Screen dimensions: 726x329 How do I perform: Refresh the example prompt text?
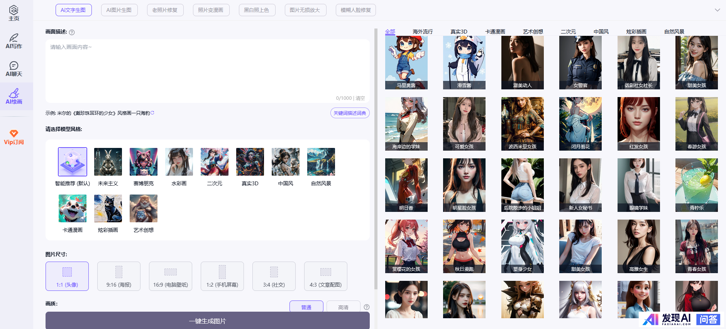tap(152, 113)
